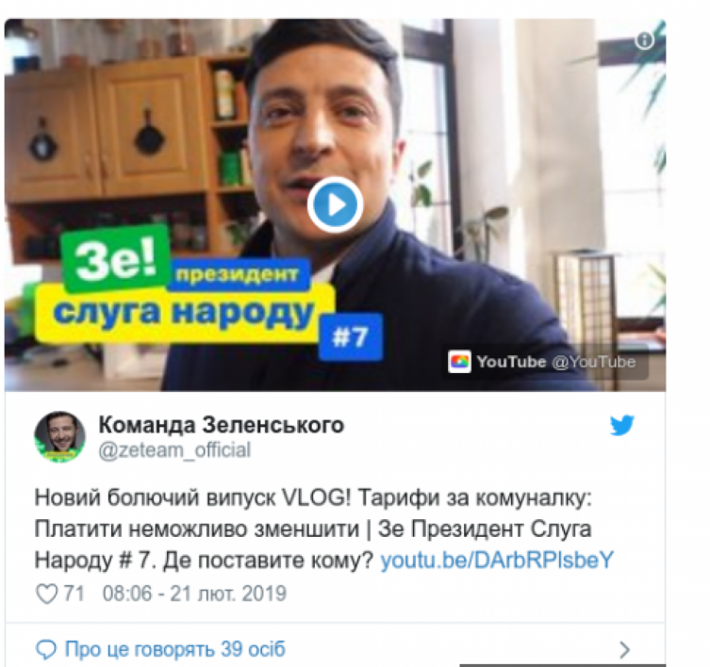This screenshot has width=710, height=667.
Task: Play the embedded YouTube video
Action: [335, 205]
